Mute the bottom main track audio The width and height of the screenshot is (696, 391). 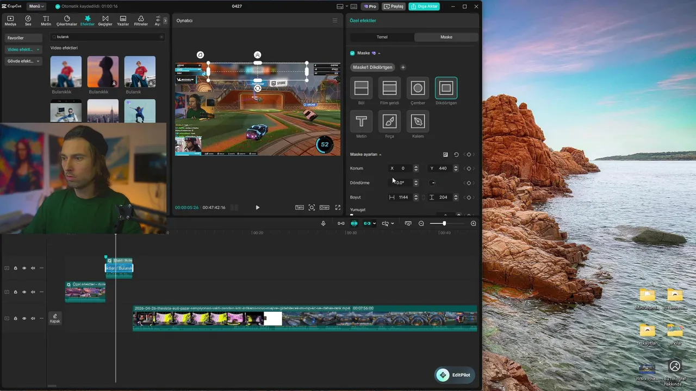click(33, 318)
